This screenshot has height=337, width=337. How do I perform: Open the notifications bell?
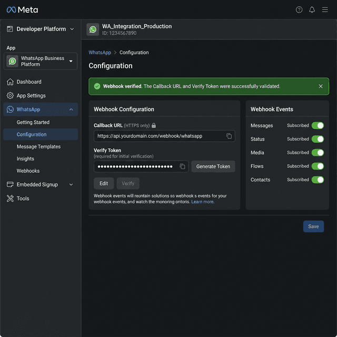(312, 9)
